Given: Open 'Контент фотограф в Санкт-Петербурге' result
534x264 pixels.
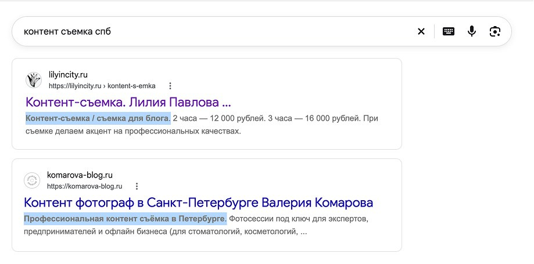Looking at the screenshot, I should (199, 202).
